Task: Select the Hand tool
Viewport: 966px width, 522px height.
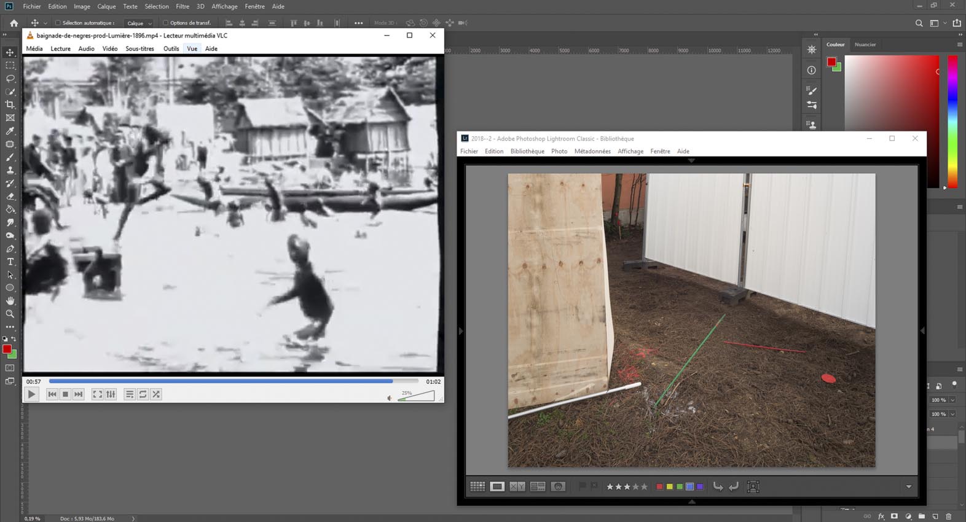Action: (x=10, y=301)
